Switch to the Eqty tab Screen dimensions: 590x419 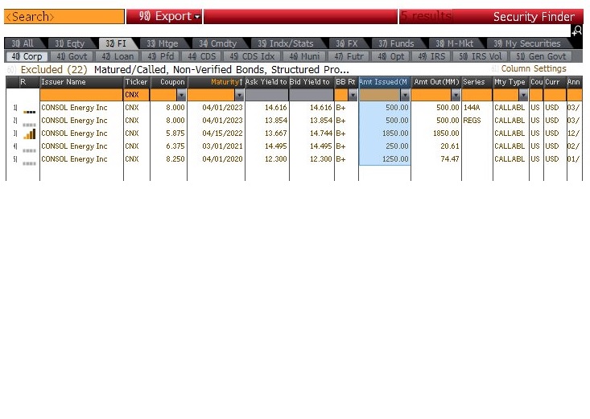70,43
